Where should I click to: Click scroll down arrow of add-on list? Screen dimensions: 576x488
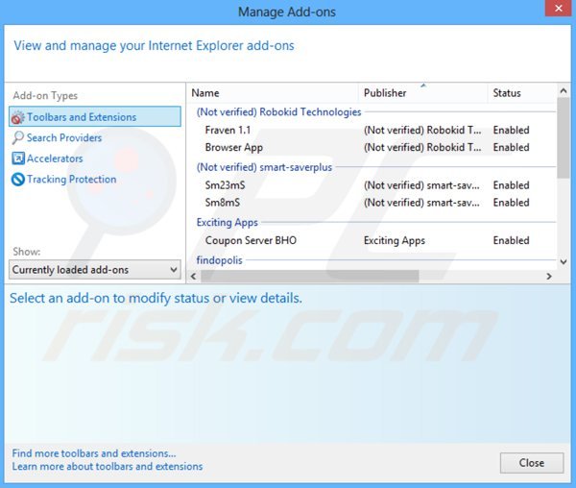tap(564, 261)
